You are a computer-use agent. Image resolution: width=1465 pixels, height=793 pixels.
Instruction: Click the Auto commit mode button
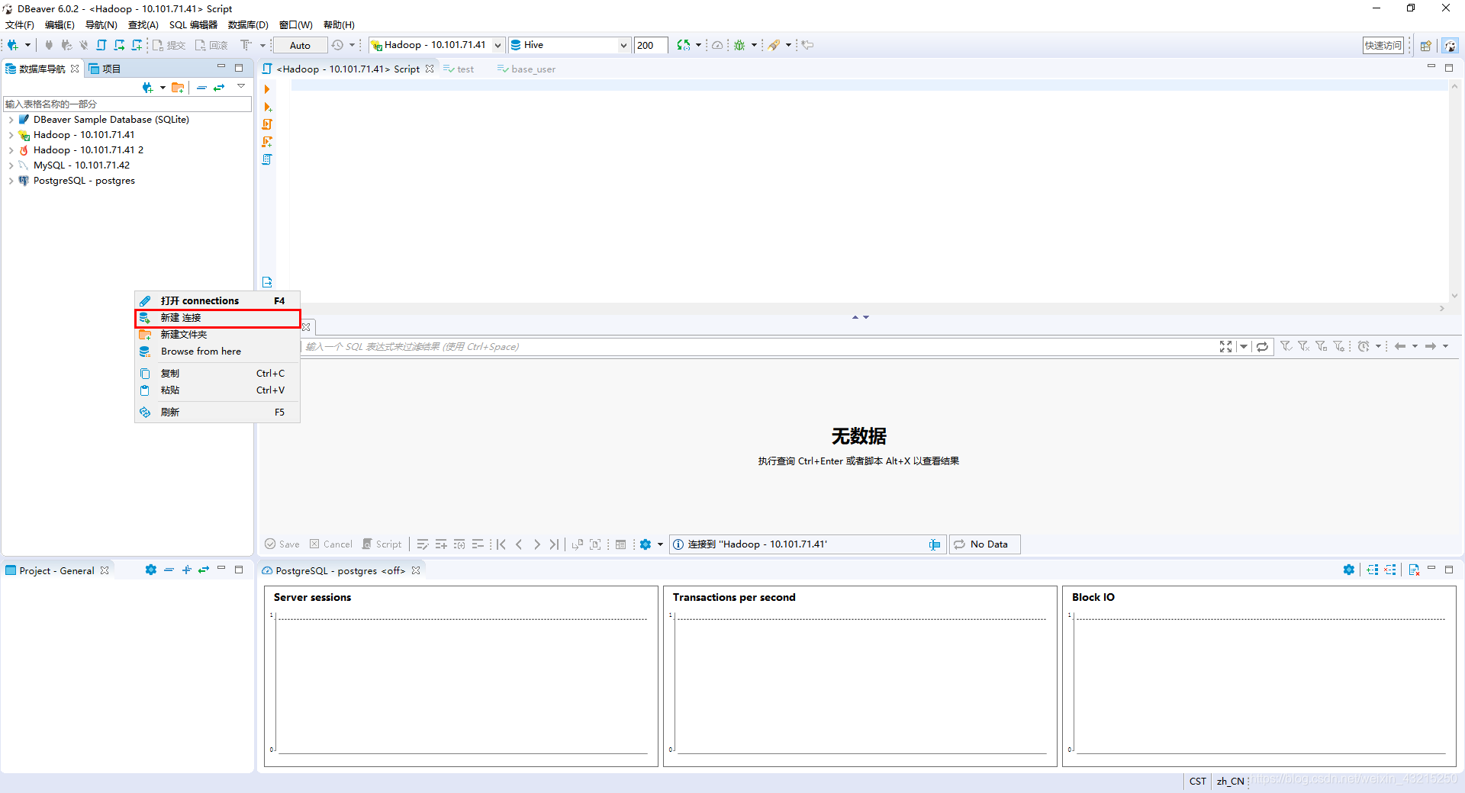[x=300, y=45]
